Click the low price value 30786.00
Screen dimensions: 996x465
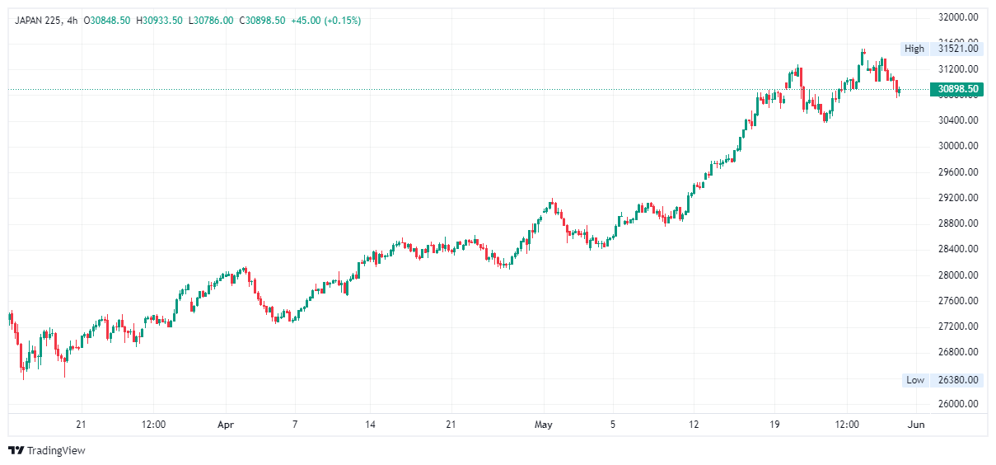(x=213, y=21)
